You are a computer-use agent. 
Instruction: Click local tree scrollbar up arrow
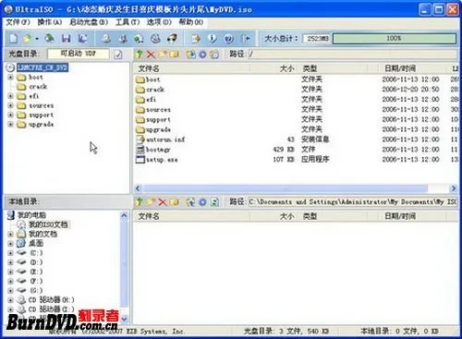point(124,215)
